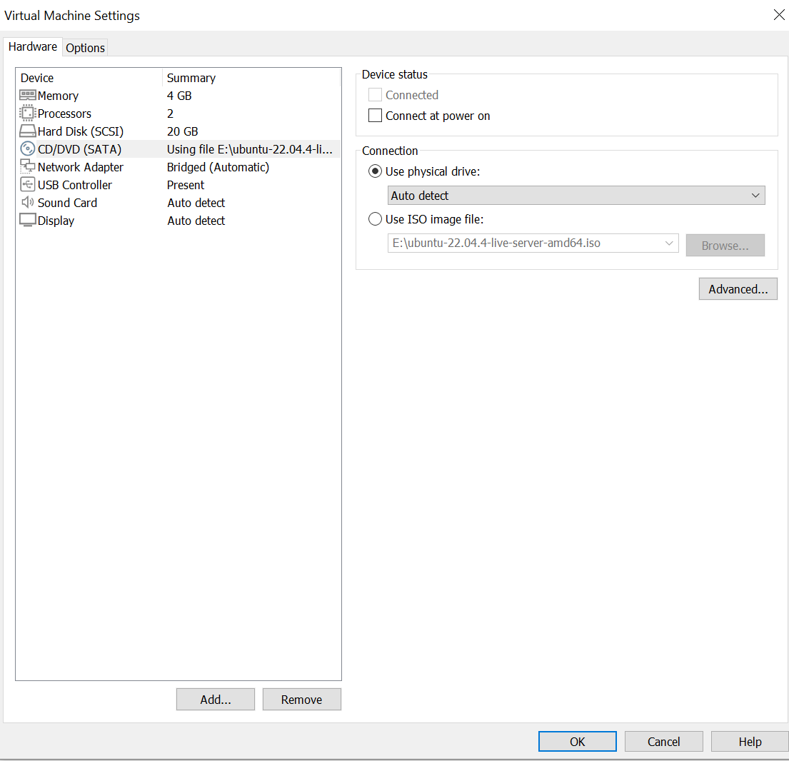Choose Use ISO image file option
This screenshot has width=789, height=761.
[375, 219]
